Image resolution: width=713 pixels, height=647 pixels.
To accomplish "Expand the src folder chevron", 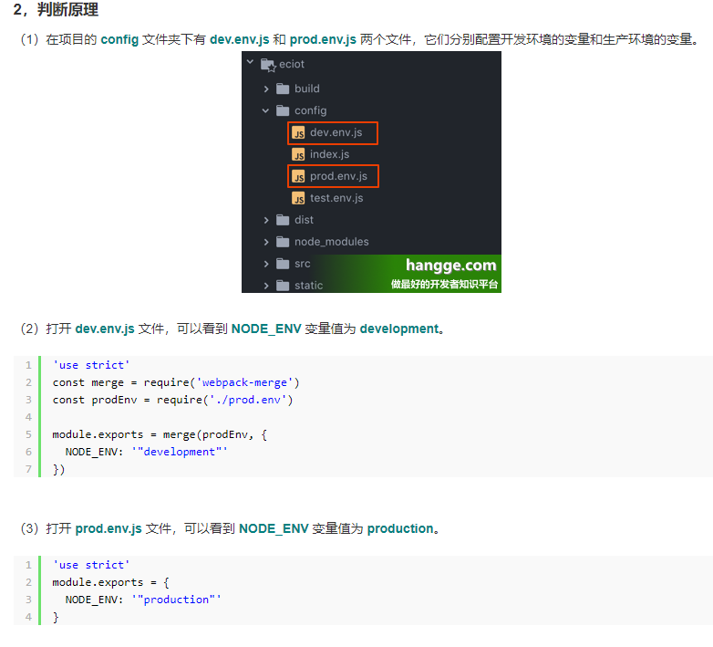I will [266, 264].
